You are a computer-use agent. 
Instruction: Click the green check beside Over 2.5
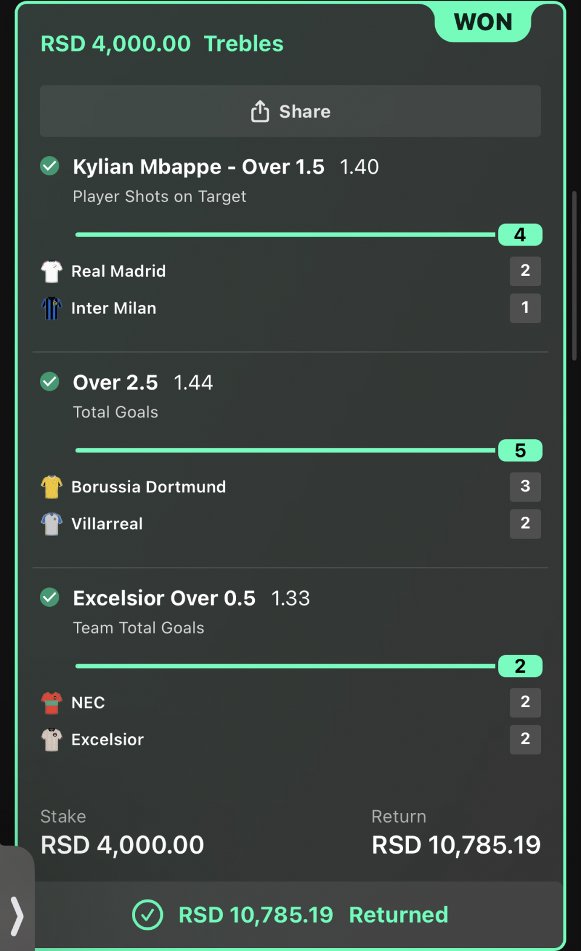[x=50, y=382]
